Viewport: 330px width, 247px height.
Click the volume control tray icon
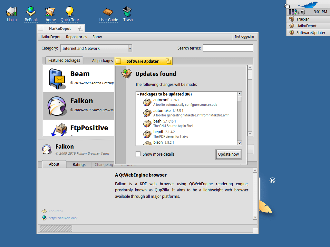click(x=303, y=12)
